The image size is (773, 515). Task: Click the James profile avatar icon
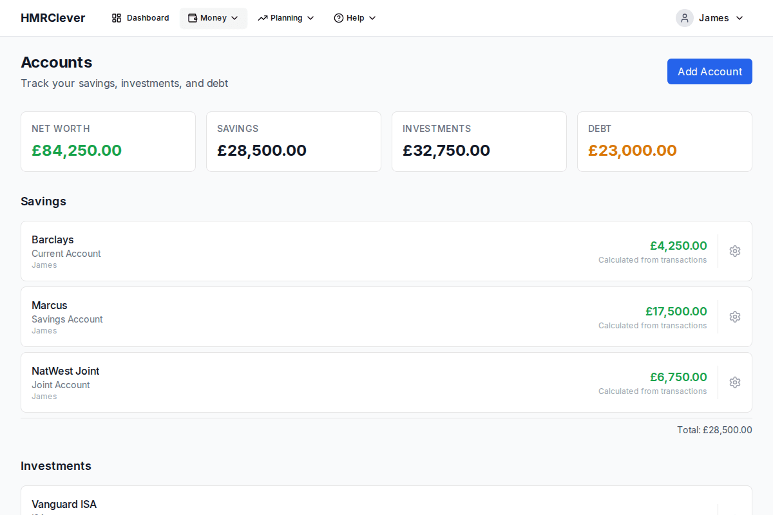[x=684, y=17]
